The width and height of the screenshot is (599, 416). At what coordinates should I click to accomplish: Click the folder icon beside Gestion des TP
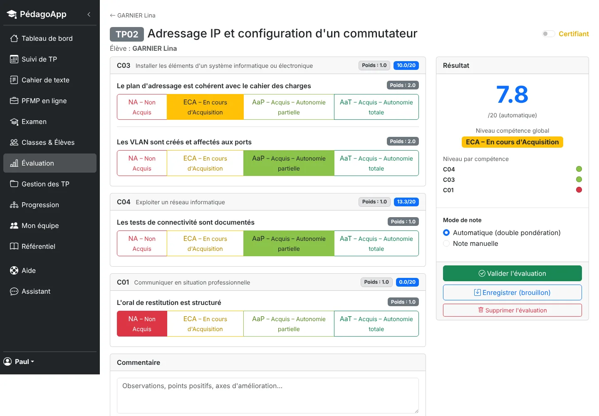pyautogui.click(x=14, y=184)
